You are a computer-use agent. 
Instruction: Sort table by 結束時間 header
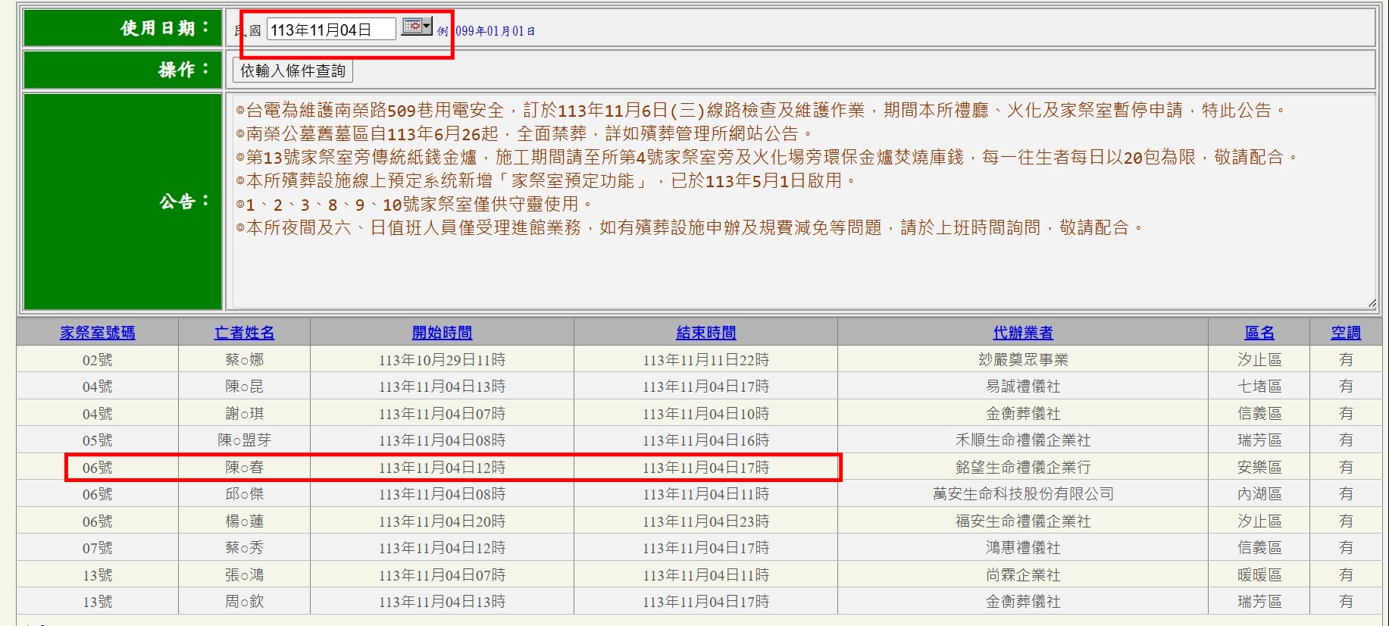[705, 333]
